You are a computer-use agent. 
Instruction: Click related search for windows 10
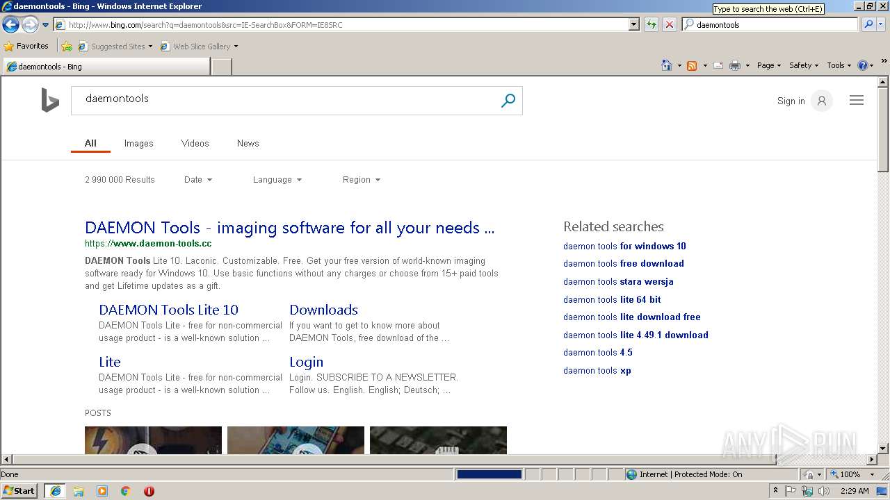tap(624, 246)
